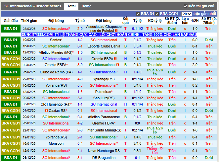220x162 pixels.
Task: Open the Santos team link
Action: pos(56,40)
